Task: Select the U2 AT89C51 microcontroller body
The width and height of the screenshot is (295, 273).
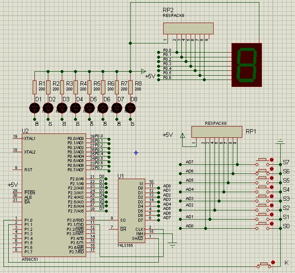Action: (x=54, y=195)
